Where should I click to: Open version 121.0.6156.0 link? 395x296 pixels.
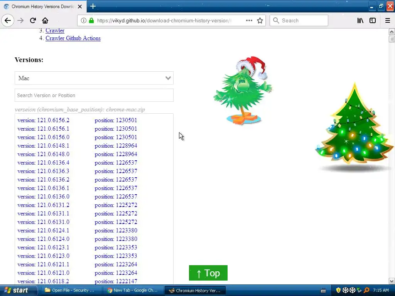[x=43, y=137]
